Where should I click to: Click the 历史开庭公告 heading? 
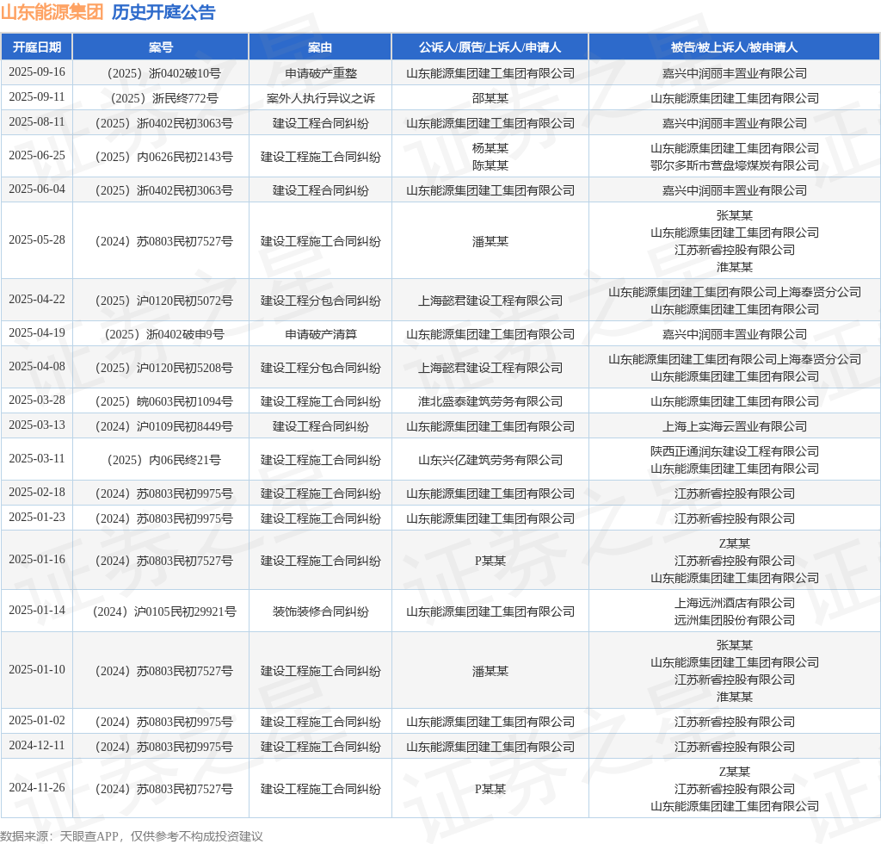(163, 12)
